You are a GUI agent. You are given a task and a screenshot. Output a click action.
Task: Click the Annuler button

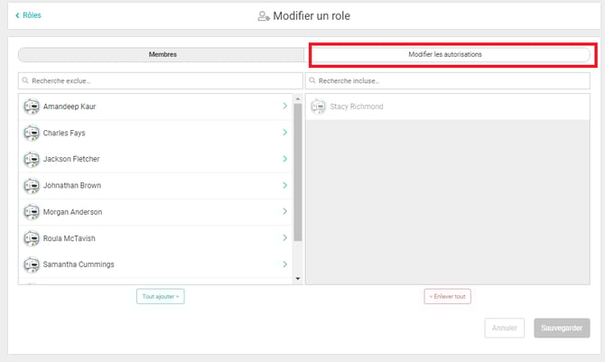tap(504, 328)
